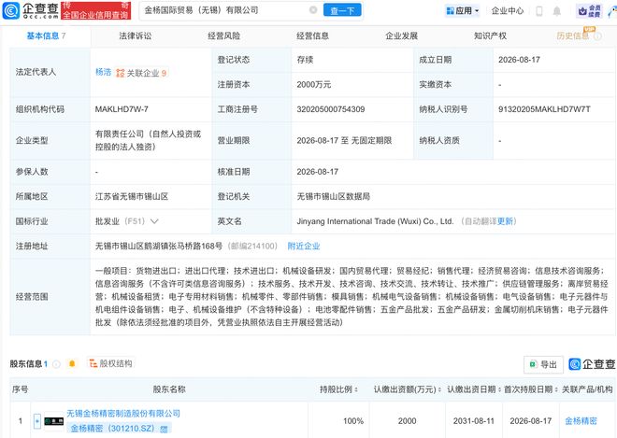Switch to the 经营信息 tab
The height and width of the screenshot is (438, 617).
(313, 36)
